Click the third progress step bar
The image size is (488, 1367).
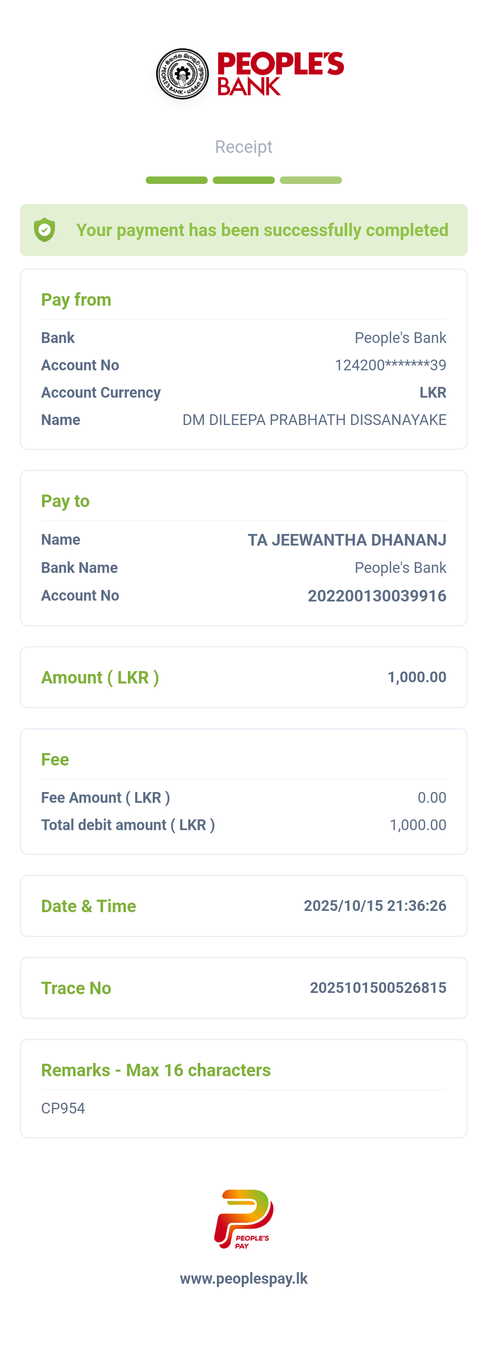click(310, 181)
